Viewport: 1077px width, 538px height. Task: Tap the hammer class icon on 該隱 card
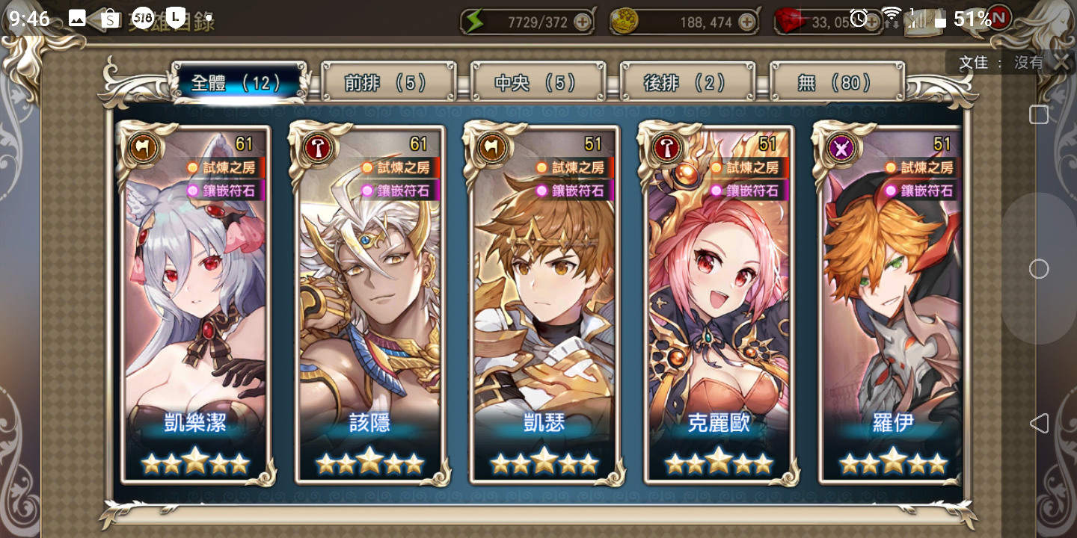pyautogui.click(x=319, y=148)
